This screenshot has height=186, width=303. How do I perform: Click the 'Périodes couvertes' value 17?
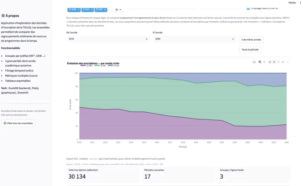147,177
